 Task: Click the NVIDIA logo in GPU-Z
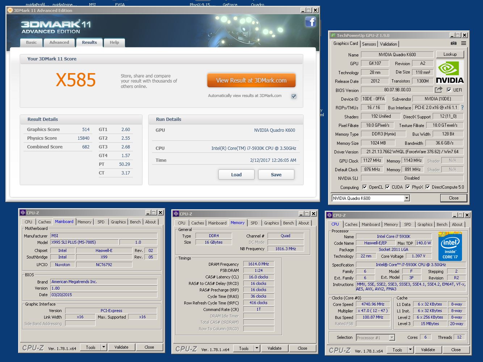tap(449, 72)
